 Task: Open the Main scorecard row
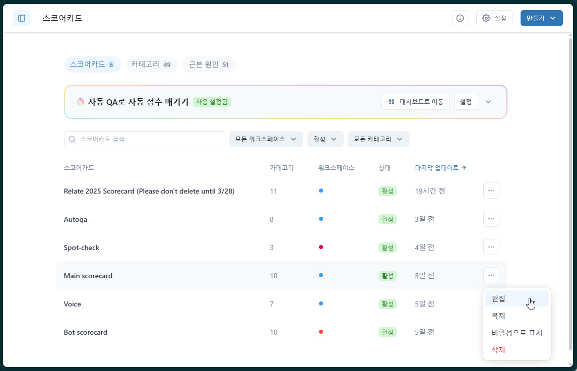[282, 275]
